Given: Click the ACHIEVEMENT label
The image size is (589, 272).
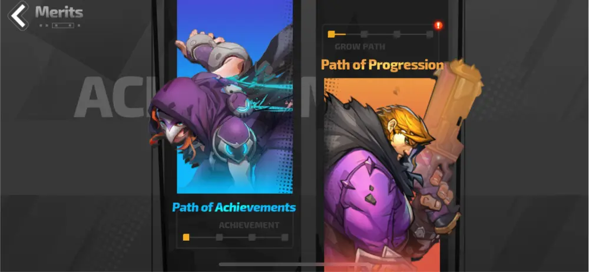Looking at the screenshot, I should (249, 225).
